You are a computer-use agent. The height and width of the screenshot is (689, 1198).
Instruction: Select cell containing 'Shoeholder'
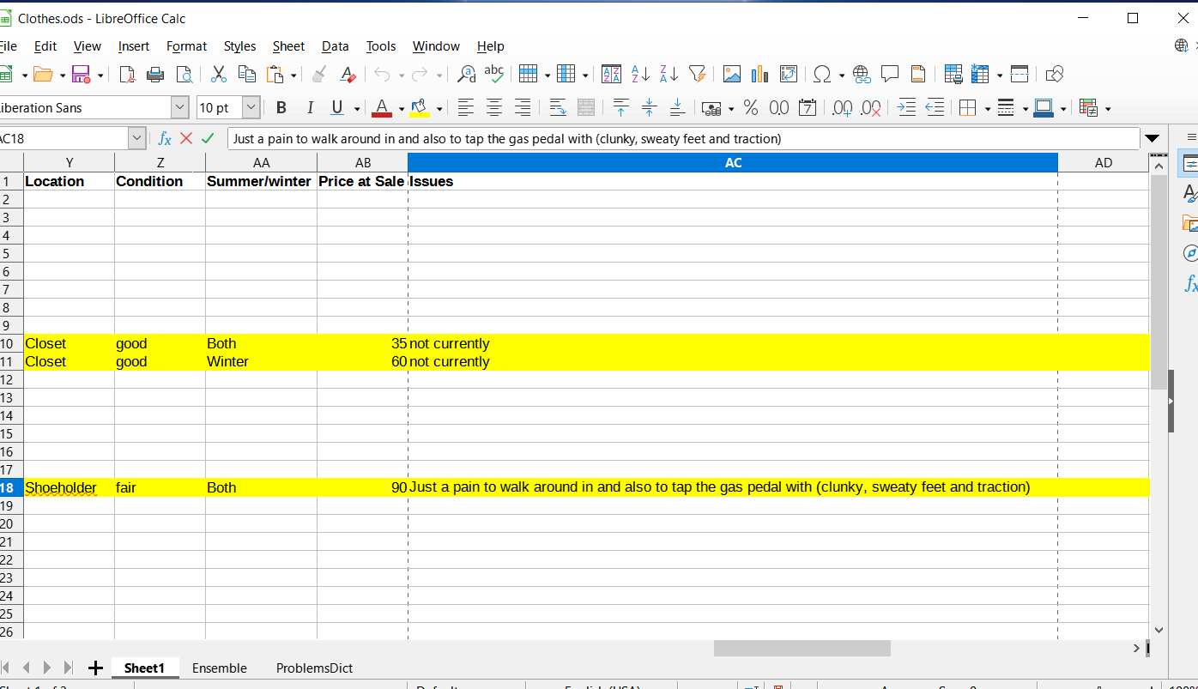click(70, 487)
